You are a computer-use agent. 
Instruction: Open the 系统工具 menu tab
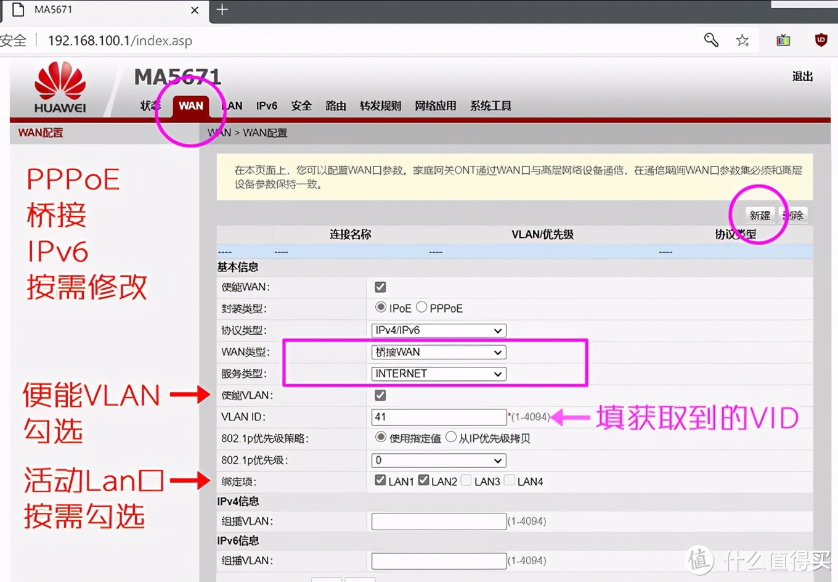(491, 105)
